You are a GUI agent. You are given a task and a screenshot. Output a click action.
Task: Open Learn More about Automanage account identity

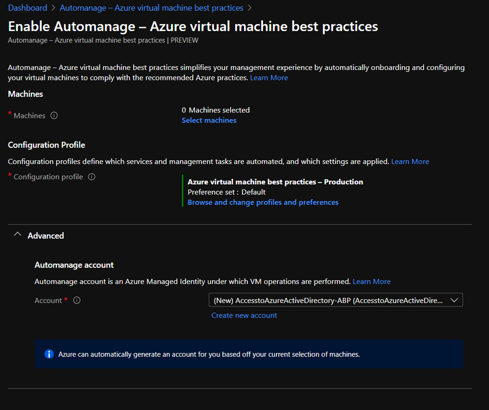click(371, 281)
